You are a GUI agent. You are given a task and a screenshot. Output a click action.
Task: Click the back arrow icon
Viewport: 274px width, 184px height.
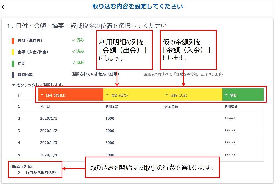tap(4, 7)
